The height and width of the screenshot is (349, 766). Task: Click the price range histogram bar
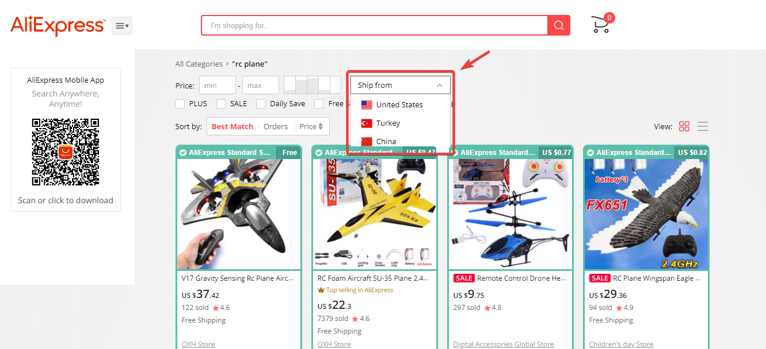tap(313, 85)
